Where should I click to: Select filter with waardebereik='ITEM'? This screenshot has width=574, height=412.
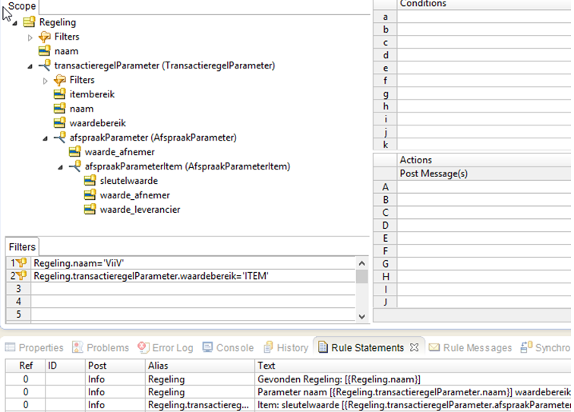194,276
